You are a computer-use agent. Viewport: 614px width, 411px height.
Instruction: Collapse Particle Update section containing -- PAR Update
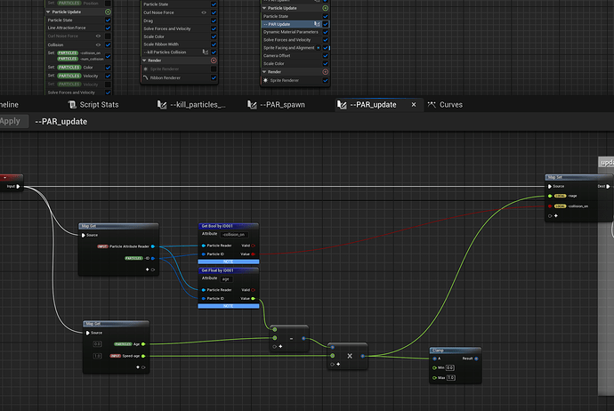pyautogui.click(x=264, y=8)
